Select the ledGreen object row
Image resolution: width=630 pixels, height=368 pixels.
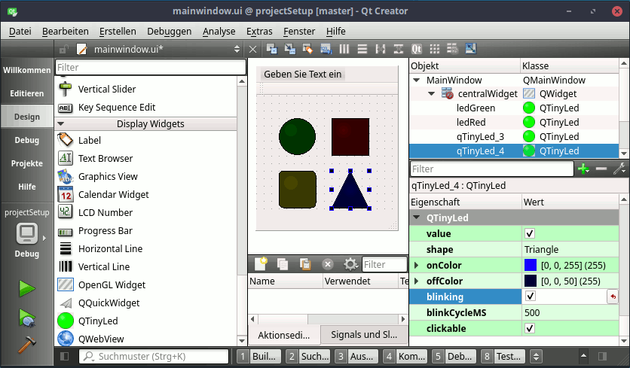click(x=514, y=108)
